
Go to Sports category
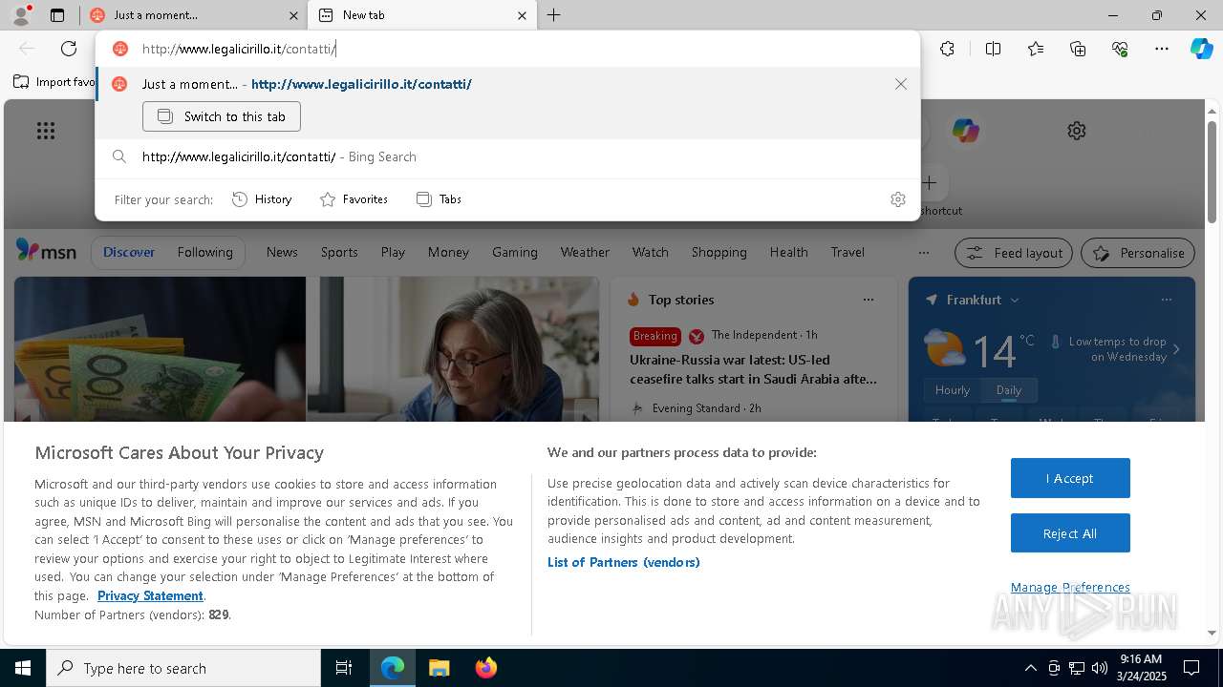(339, 252)
